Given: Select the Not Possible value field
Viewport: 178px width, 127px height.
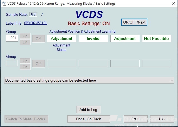Looking at the screenshot, I should click(157, 38).
